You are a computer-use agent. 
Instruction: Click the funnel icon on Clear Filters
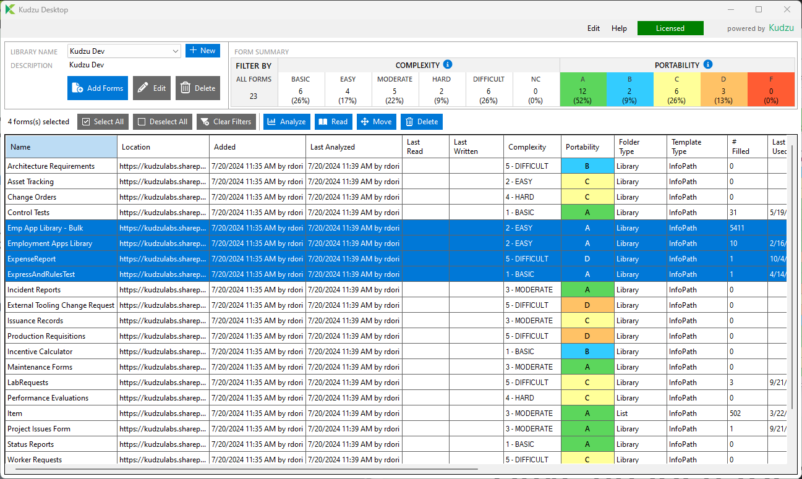(x=205, y=122)
